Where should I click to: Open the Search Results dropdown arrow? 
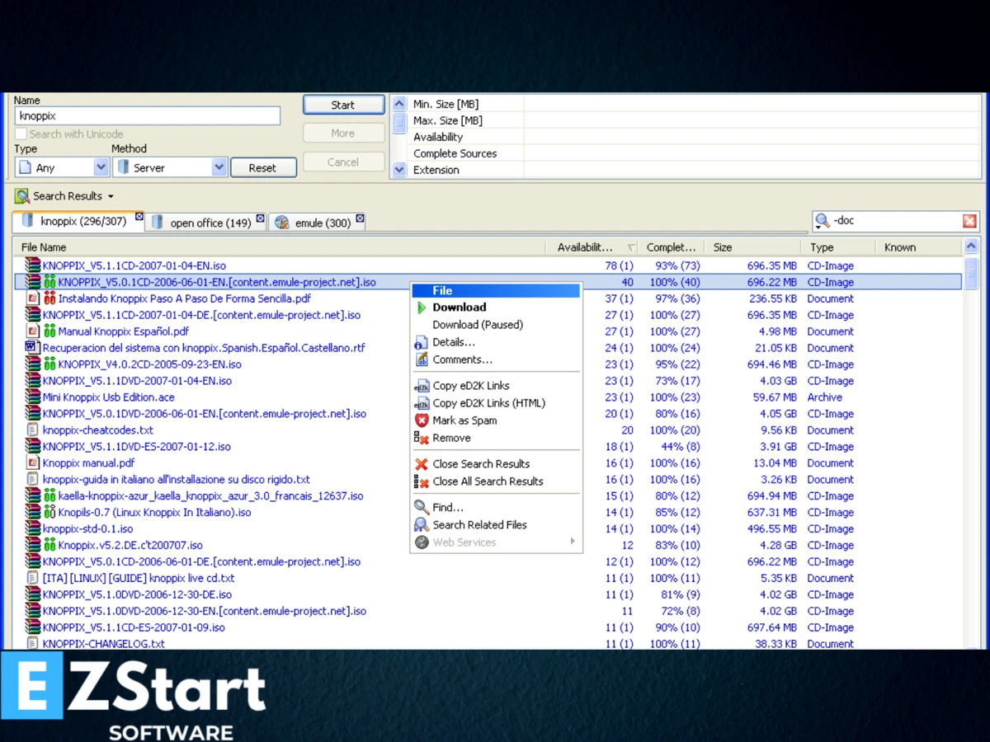click(111, 197)
